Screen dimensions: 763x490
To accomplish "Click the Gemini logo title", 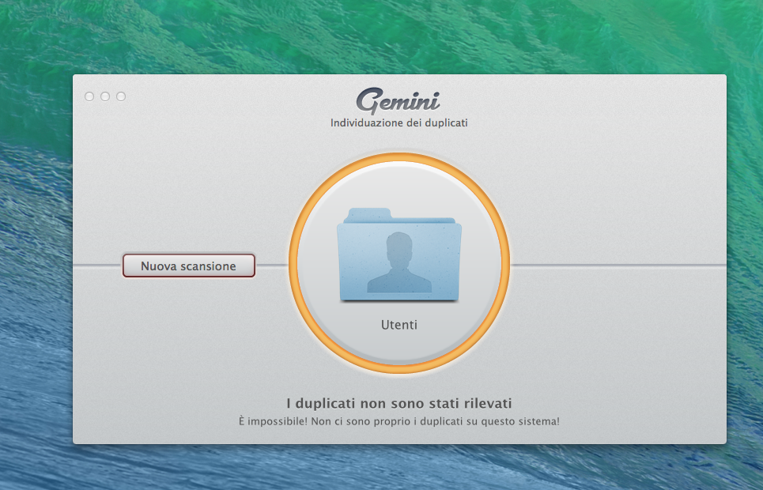I will [398, 100].
